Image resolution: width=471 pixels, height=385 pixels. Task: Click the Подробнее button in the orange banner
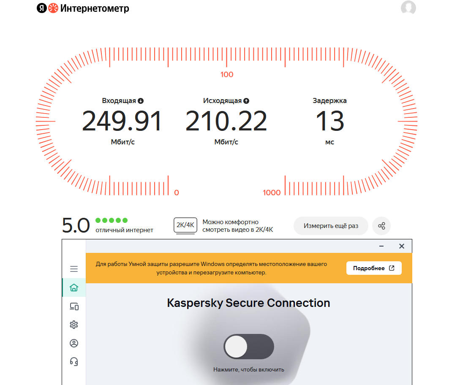374,268
